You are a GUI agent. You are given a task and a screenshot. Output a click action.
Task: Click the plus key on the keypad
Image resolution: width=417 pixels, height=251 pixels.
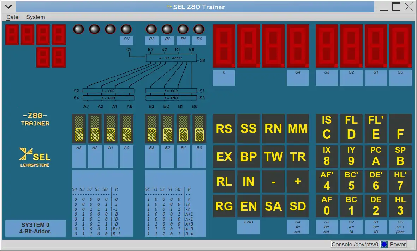point(298,181)
